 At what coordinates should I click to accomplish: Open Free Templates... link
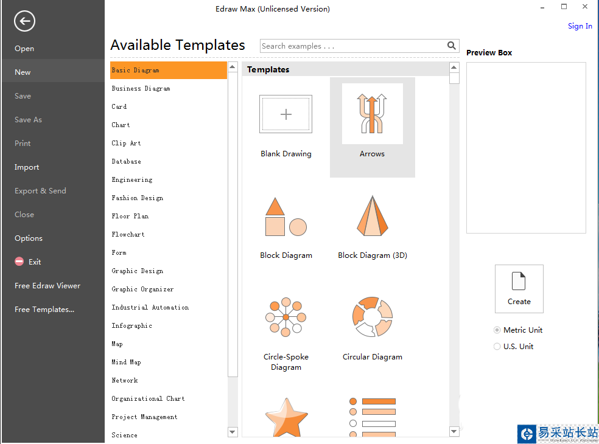pyautogui.click(x=44, y=309)
